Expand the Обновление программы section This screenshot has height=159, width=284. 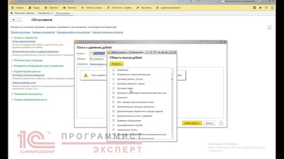tap(12, 94)
